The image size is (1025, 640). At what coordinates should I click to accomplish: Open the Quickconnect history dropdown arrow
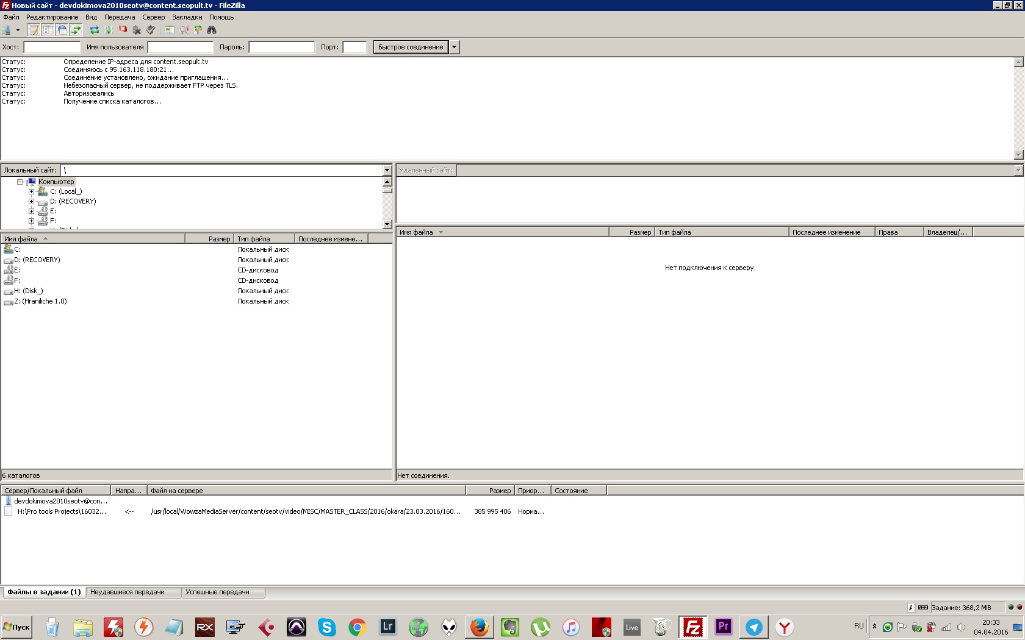point(454,47)
